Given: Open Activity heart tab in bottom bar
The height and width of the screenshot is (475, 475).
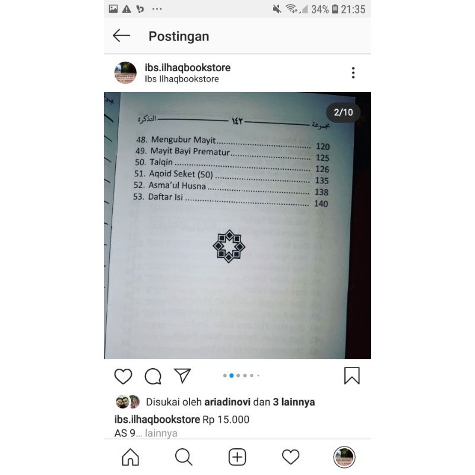Looking at the screenshot, I should pos(290,457).
